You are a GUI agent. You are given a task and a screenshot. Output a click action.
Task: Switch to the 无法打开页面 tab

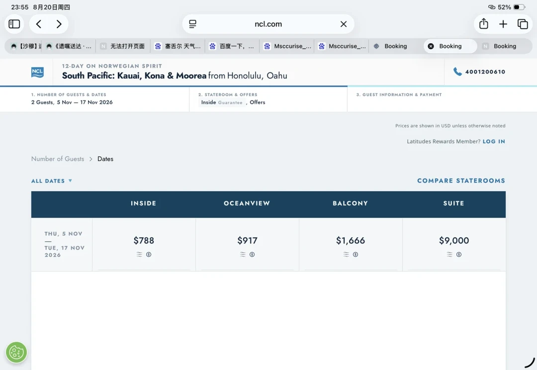click(x=123, y=46)
